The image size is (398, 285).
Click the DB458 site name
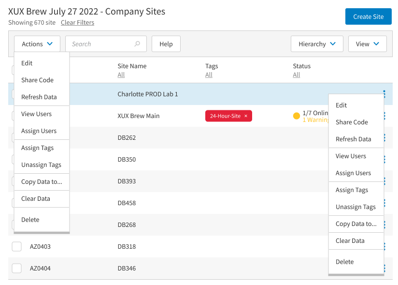(x=127, y=203)
